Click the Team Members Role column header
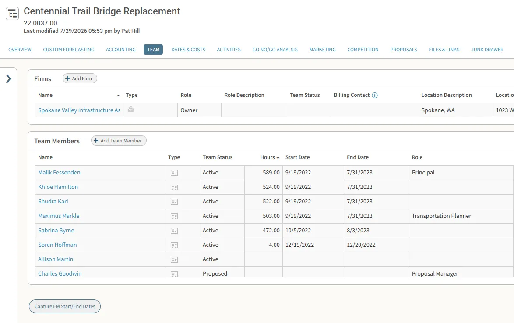Screen dimensions: 514x323 point(417,157)
